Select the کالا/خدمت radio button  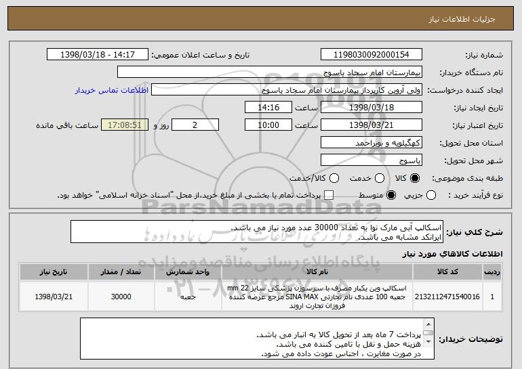pyautogui.click(x=334, y=178)
